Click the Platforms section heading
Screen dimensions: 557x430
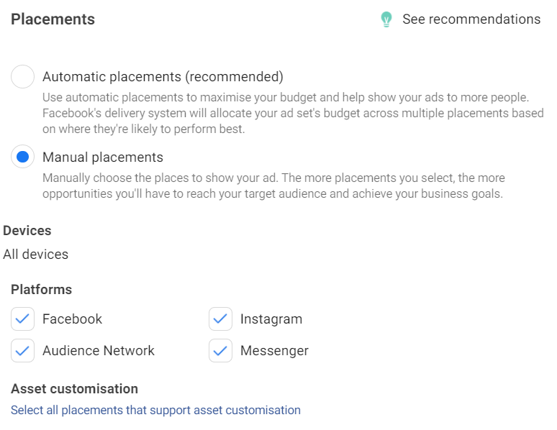coord(41,290)
